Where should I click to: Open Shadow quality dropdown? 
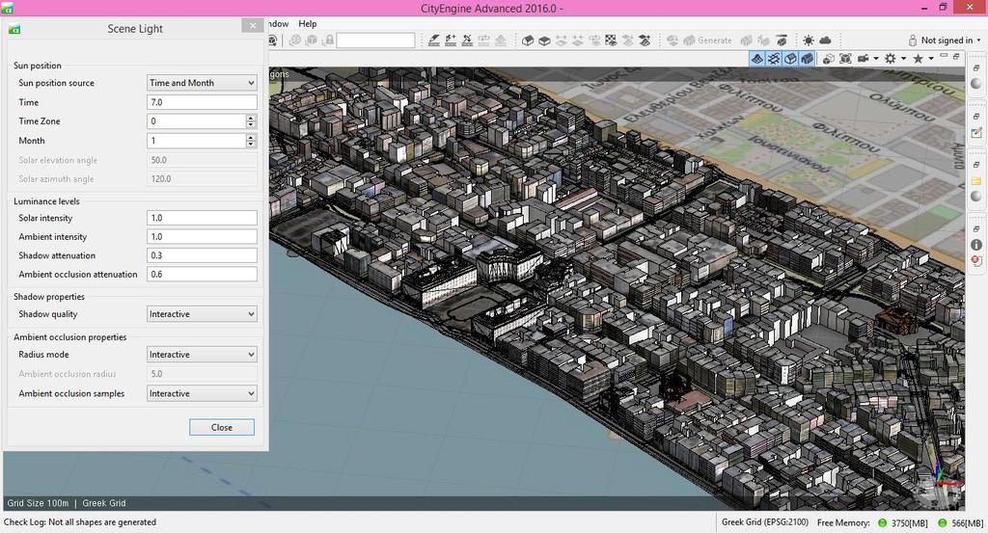tap(202, 314)
